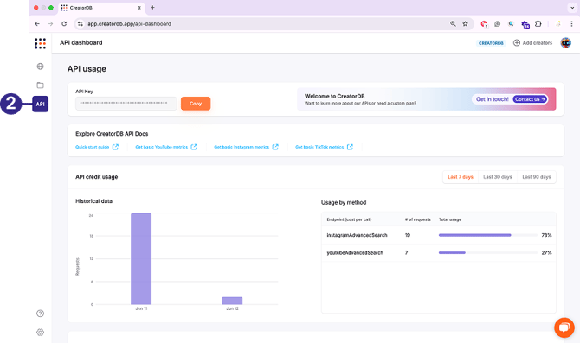This screenshot has height=343, width=580.
Task: Click instagramAdvancedSearch endpoint name
Action: point(357,235)
